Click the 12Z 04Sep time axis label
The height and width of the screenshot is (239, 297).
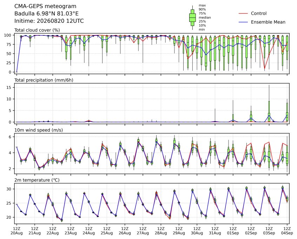coord(287,231)
